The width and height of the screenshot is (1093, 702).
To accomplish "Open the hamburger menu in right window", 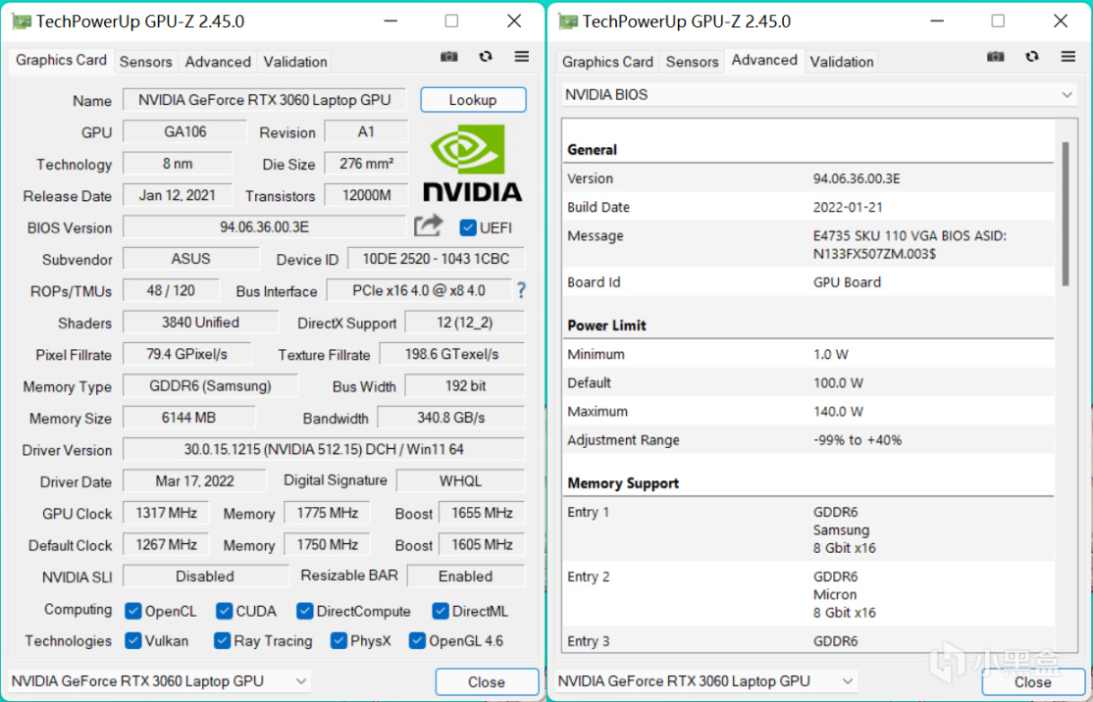I will [x=1067, y=57].
